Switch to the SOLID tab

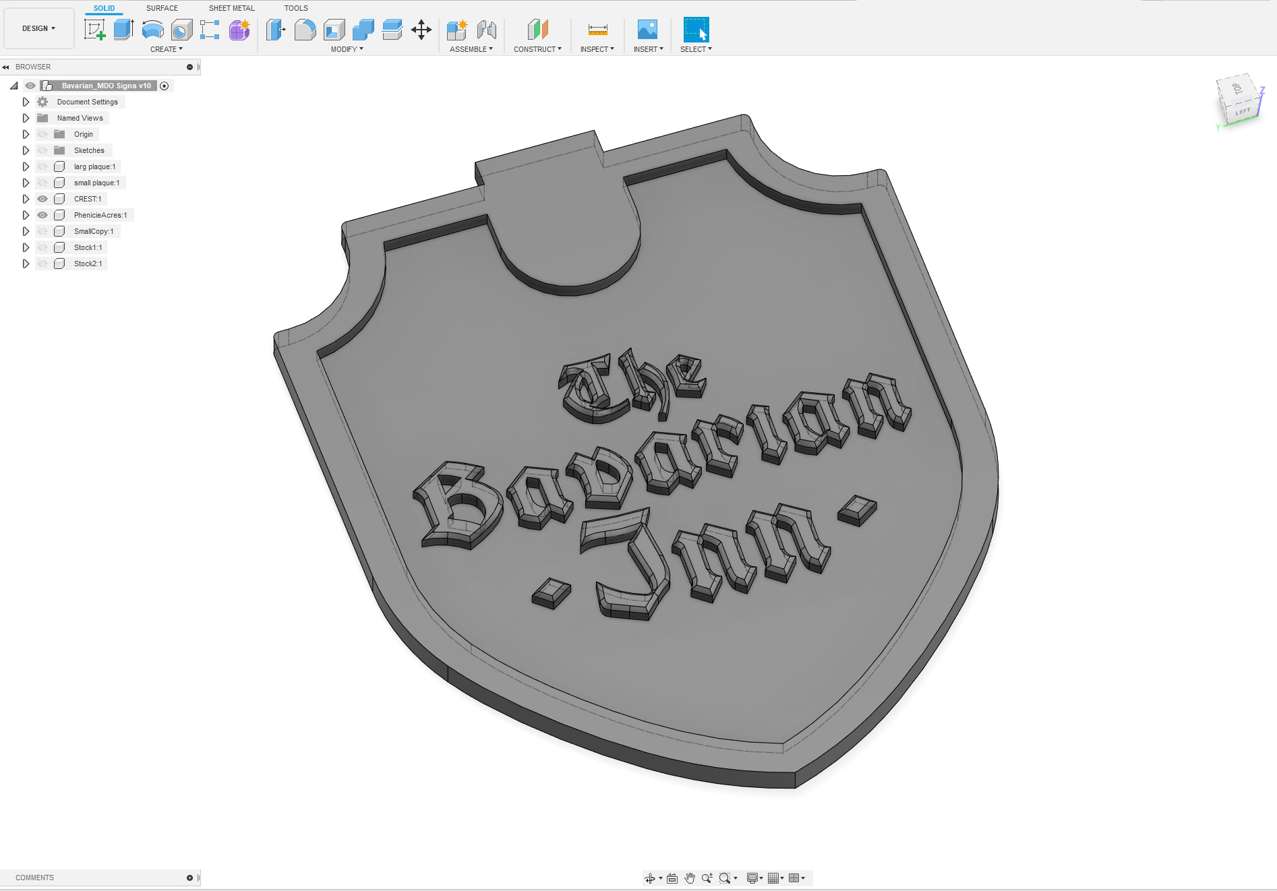[x=104, y=8]
